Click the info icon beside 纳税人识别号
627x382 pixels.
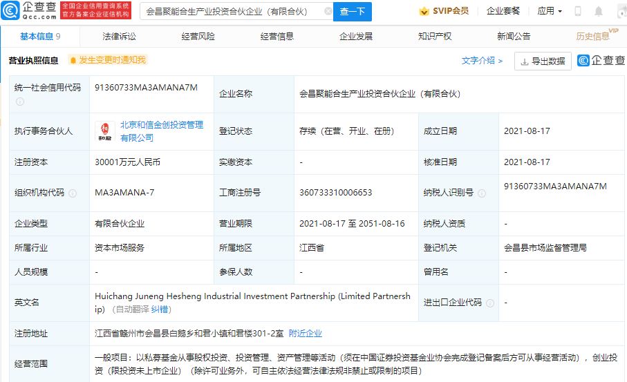[x=483, y=193]
